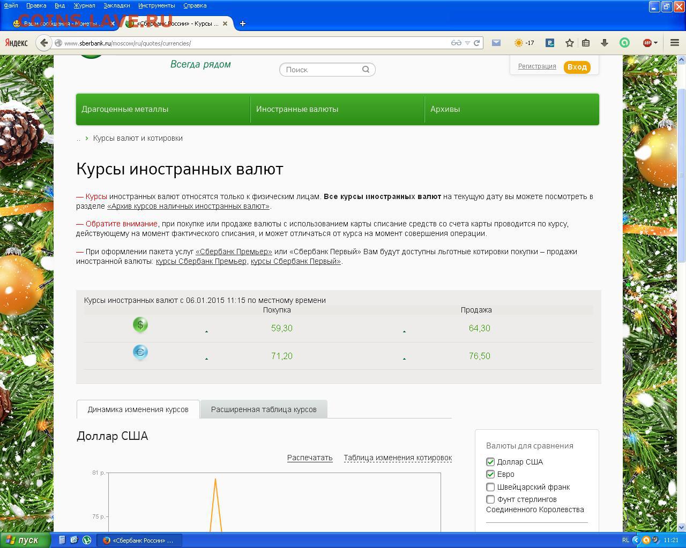The image size is (686, 548).
Task: Open Архивы navigation item
Action: pos(512,109)
